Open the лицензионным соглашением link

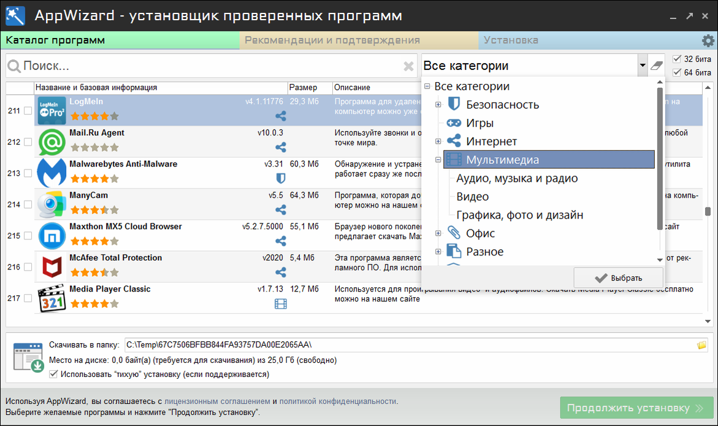point(217,401)
